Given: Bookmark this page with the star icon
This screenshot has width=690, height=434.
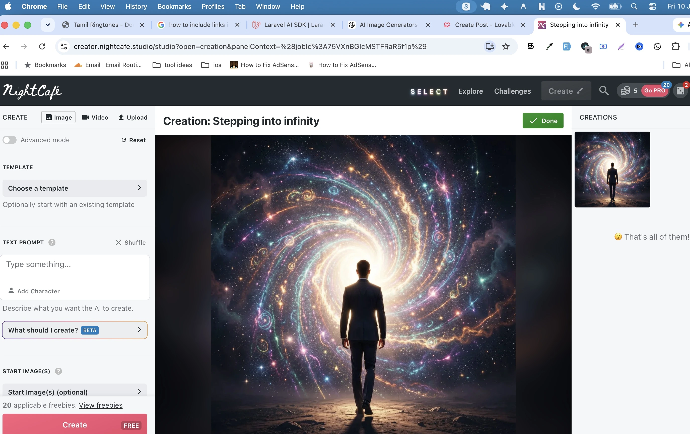Looking at the screenshot, I should coord(506,46).
